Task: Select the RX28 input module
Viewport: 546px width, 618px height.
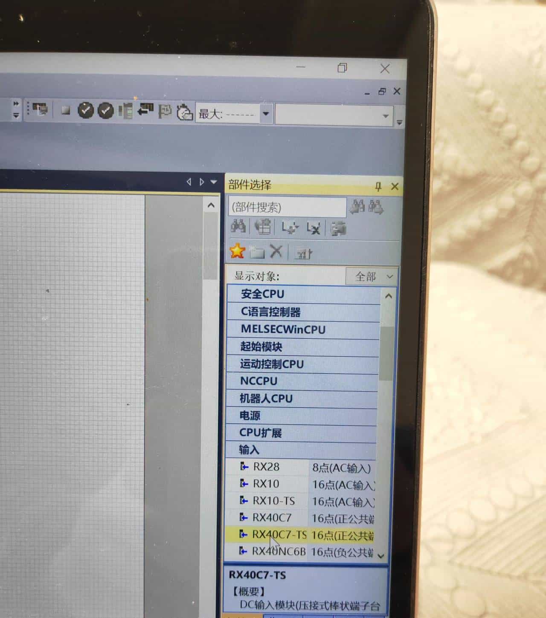Action: pos(266,467)
